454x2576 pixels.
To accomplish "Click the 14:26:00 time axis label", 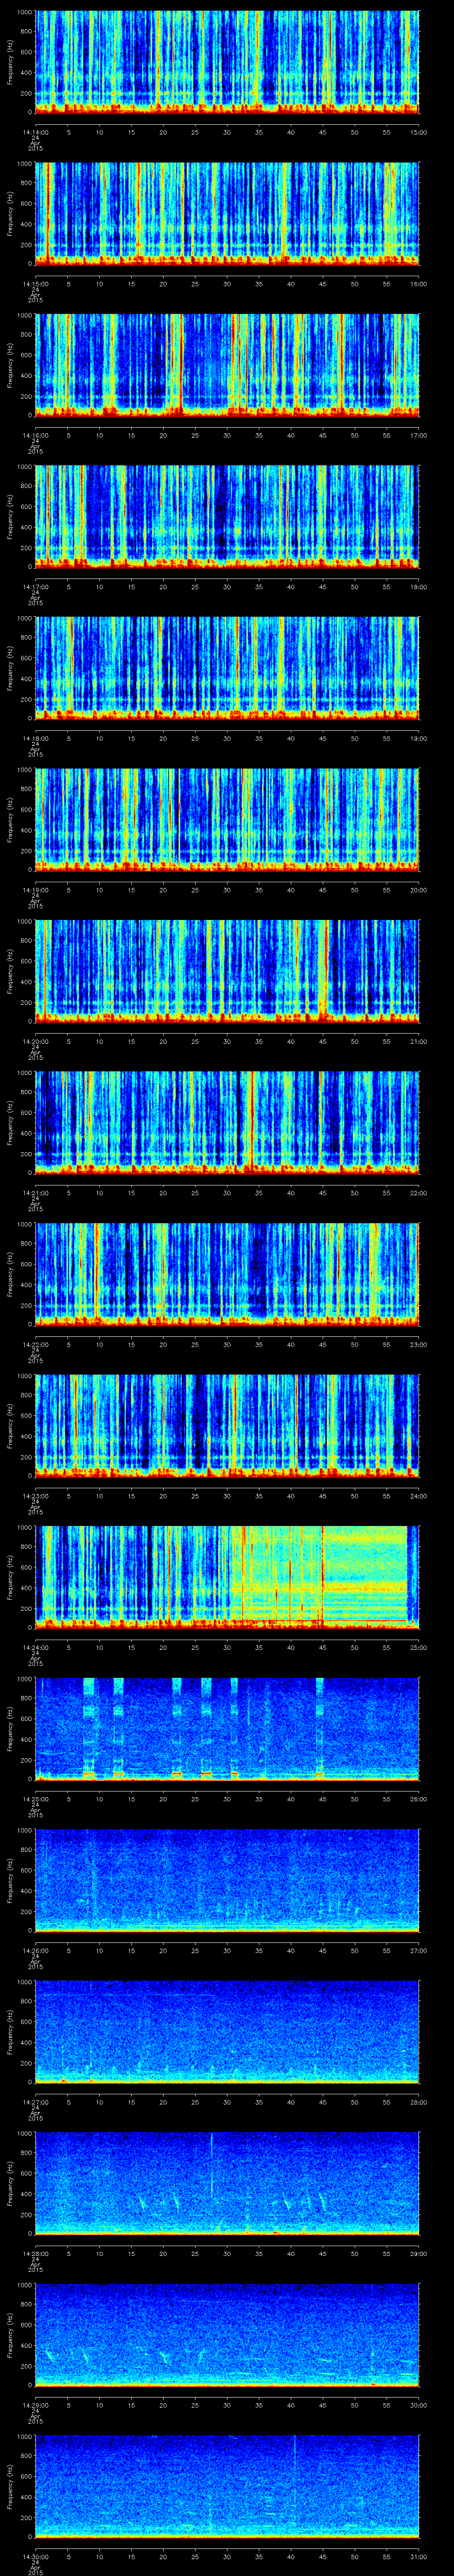I will [35, 1950].
